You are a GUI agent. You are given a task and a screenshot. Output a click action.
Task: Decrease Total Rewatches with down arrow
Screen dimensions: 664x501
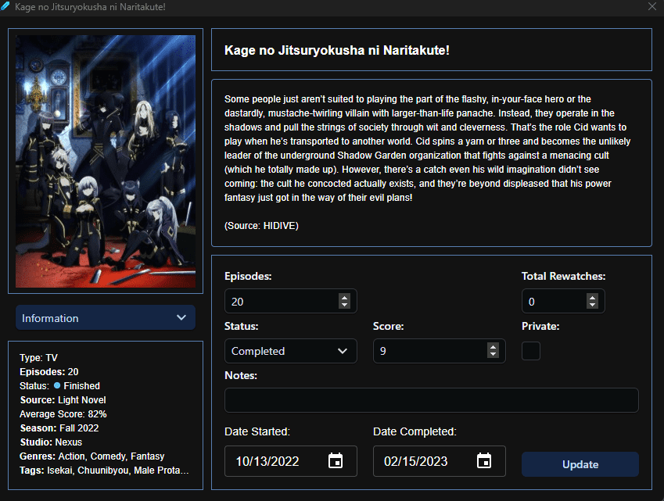point(592,305)
